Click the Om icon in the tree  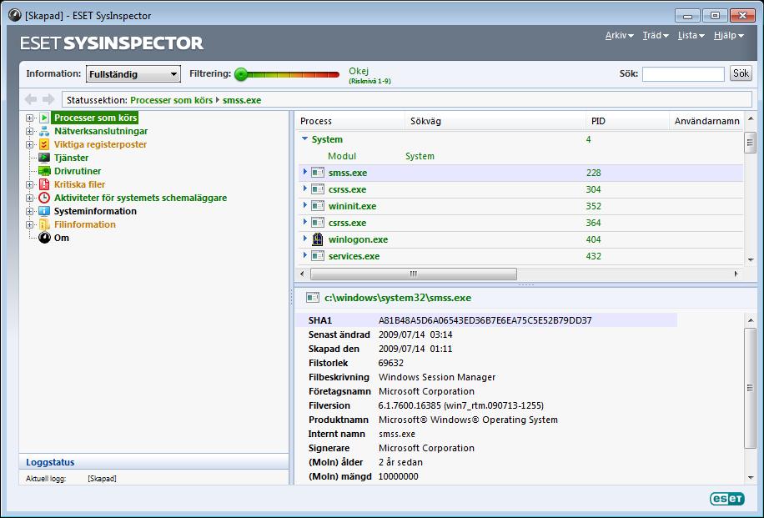tap(44, 238)
